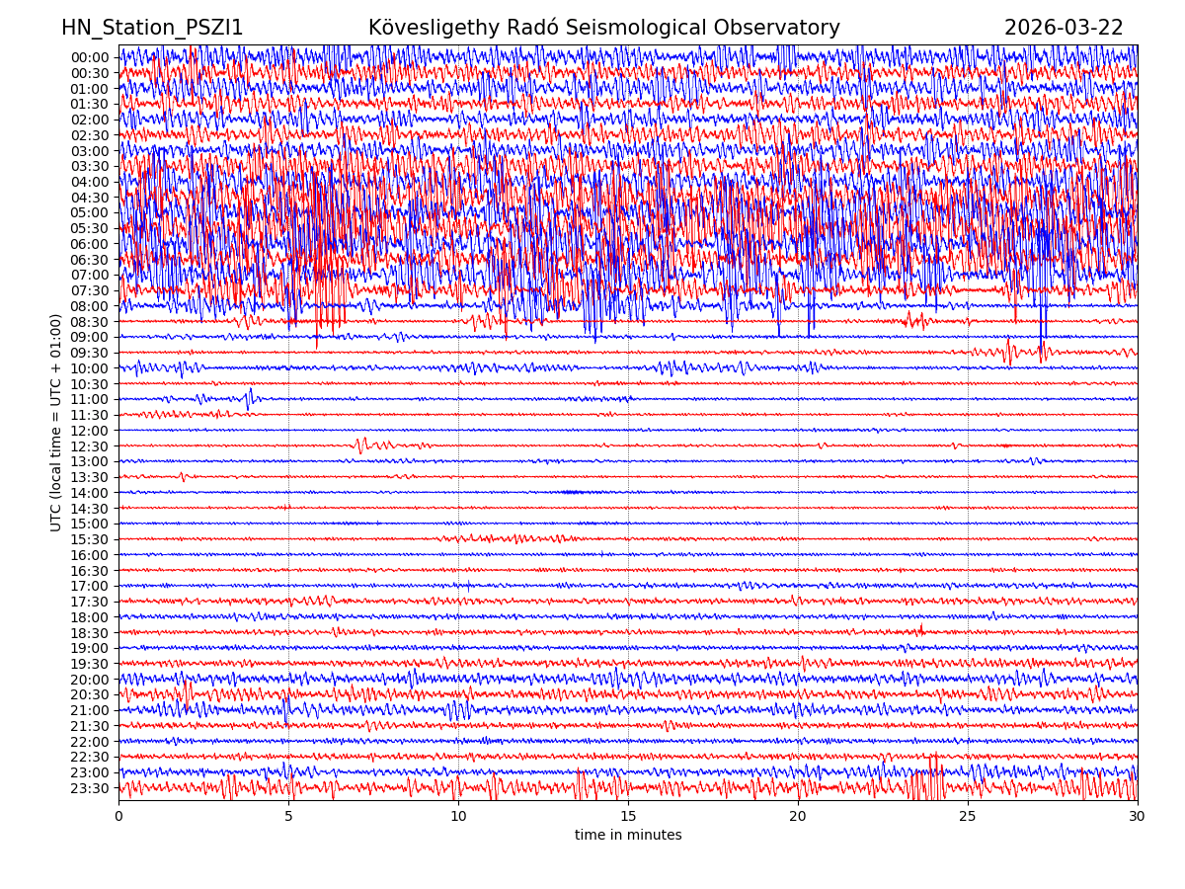Click the 21:00 trace time label

point(89,710)
